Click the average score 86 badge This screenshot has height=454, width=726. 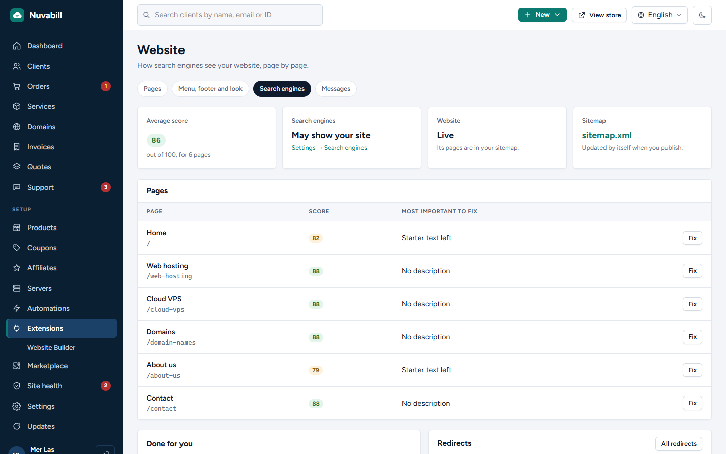point(156,140)
